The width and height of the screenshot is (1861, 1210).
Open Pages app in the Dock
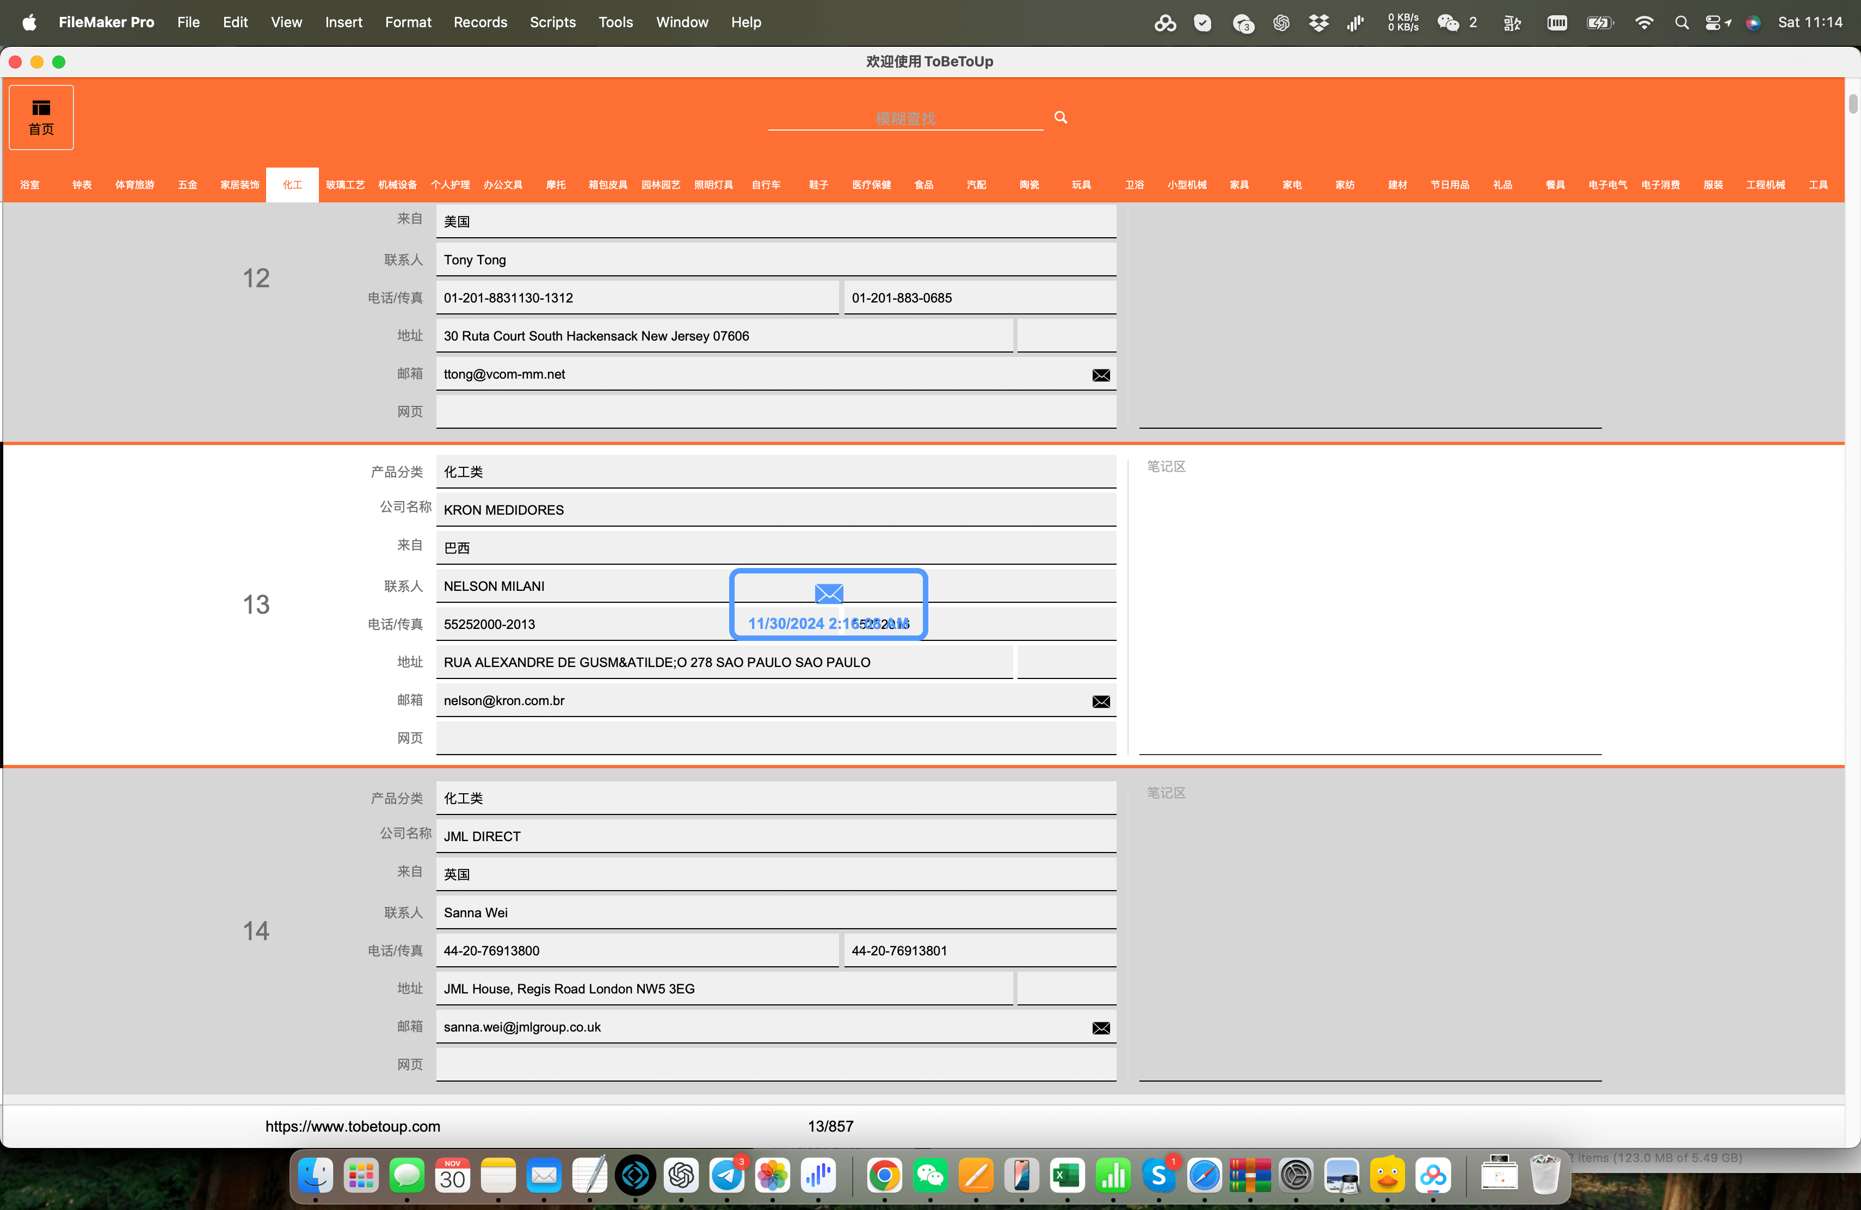click(976, 1175)
